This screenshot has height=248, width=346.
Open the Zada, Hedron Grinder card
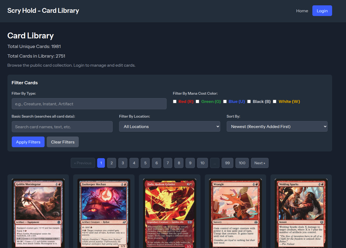pos(170,213)
